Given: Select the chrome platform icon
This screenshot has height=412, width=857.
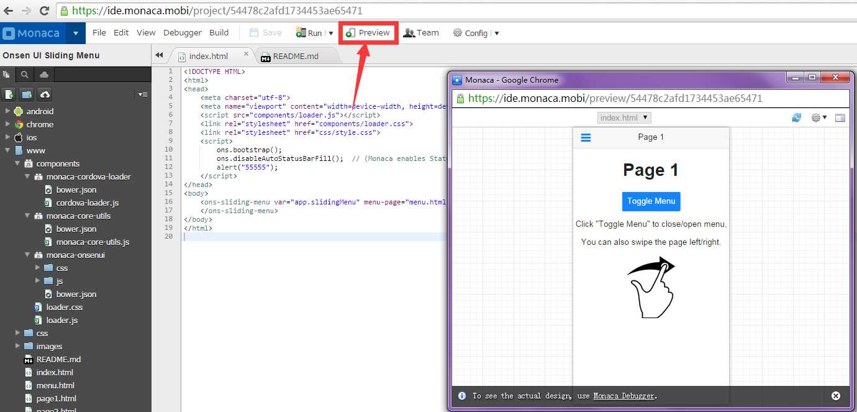Looking at the screenshot, I should (19, 124).
